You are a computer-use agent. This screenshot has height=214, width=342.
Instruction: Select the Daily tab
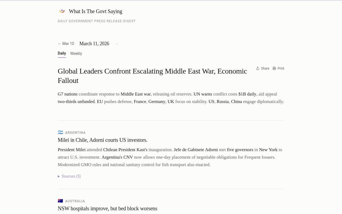pos(62,53)
